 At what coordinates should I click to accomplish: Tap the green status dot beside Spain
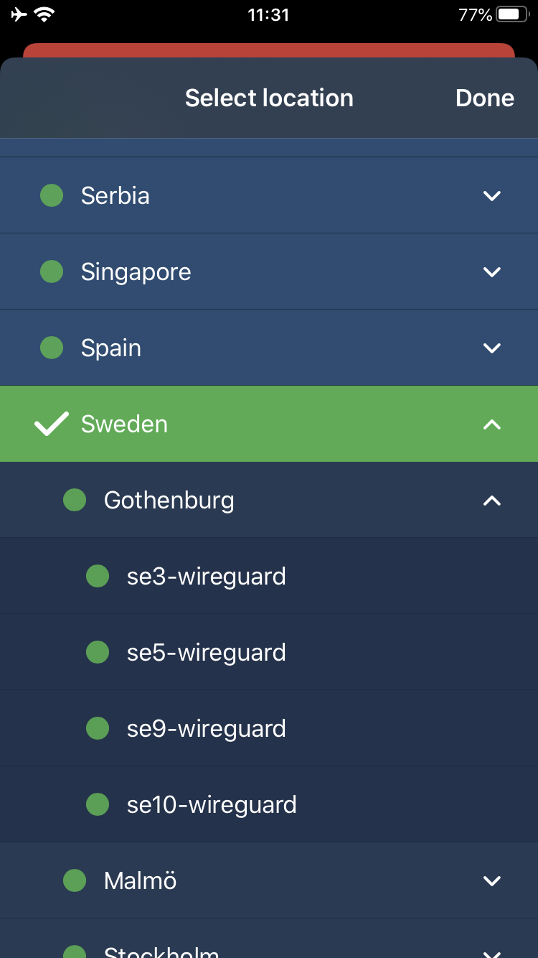click(52, 348)
